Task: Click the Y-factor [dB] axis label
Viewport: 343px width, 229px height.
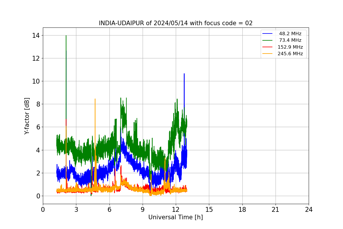Action: [27, 116]
